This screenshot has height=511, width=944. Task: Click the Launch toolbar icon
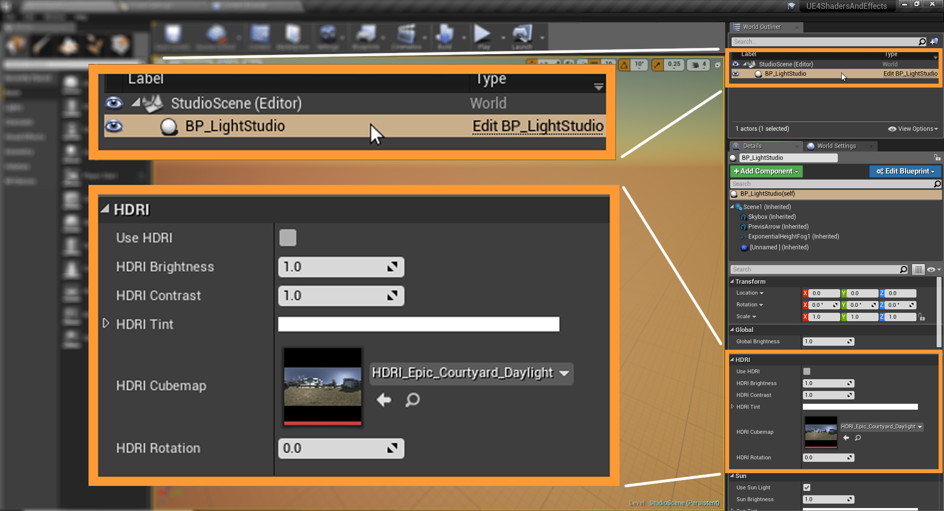pyautogui.click(x=522, y=35)
